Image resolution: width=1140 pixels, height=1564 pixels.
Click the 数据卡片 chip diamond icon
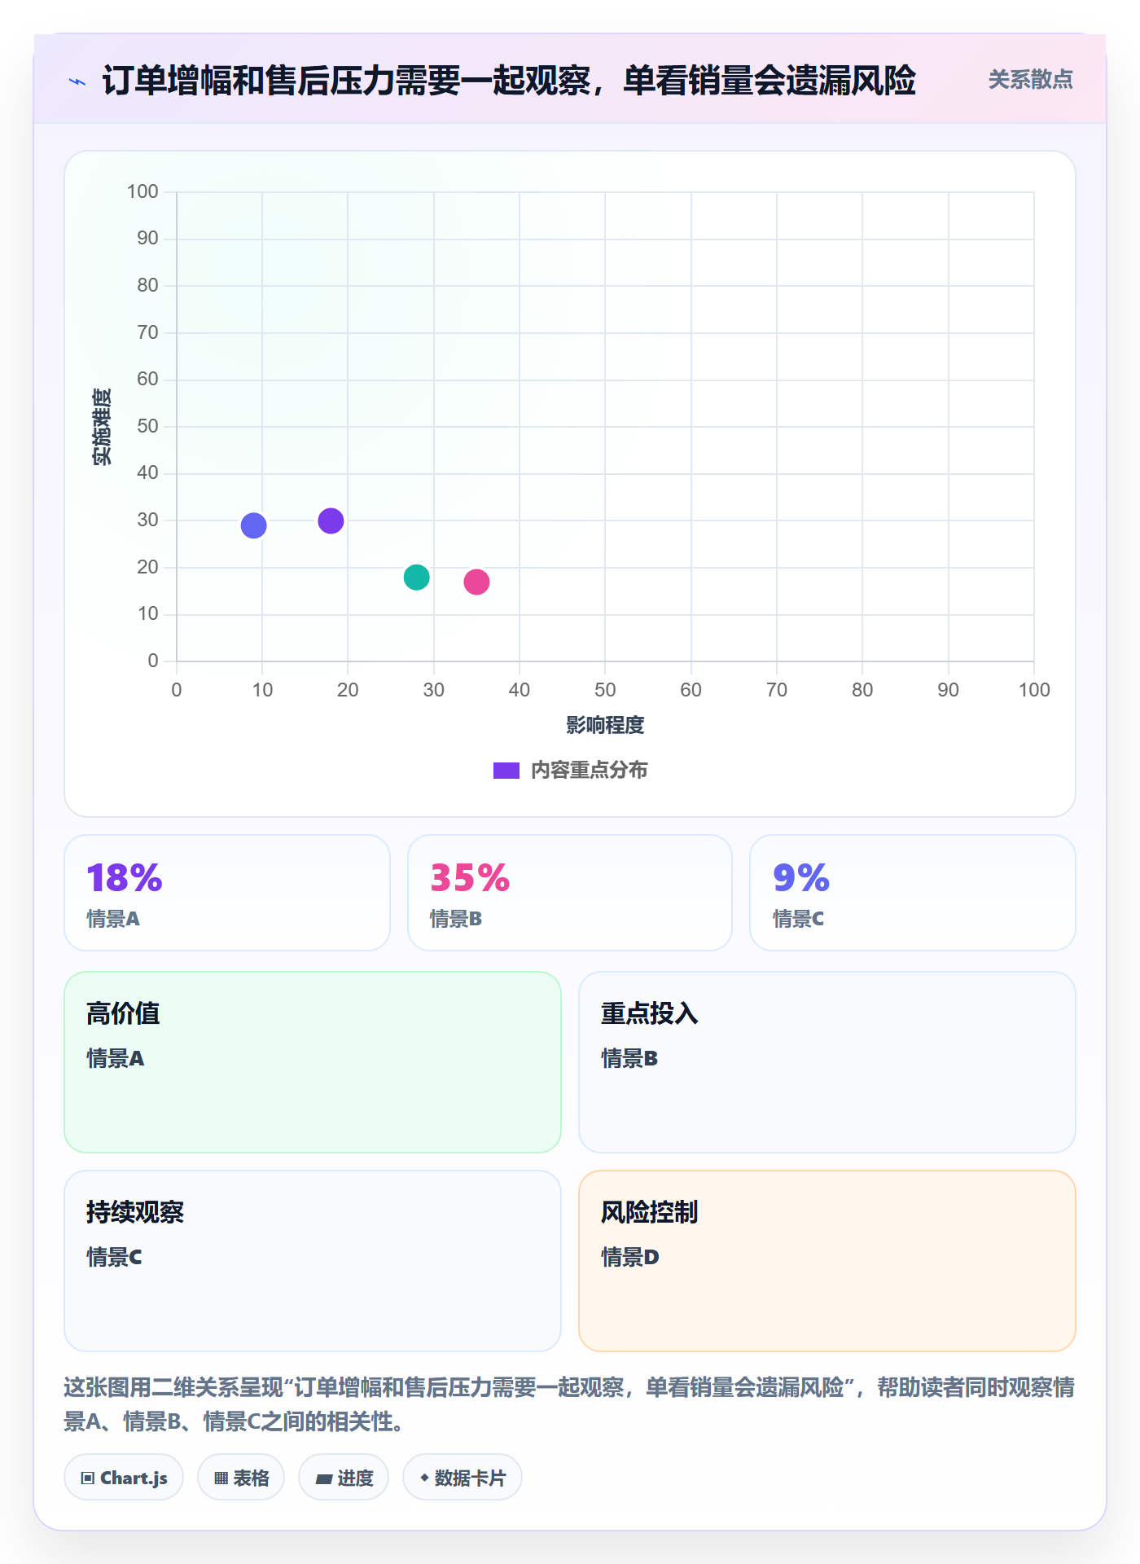click(x=424, y=1478)
